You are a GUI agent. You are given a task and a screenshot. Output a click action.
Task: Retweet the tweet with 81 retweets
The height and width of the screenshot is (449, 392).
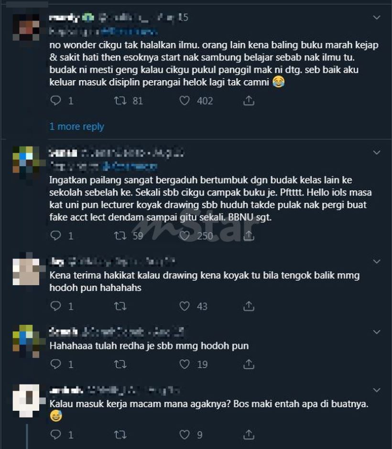(120, 100)
